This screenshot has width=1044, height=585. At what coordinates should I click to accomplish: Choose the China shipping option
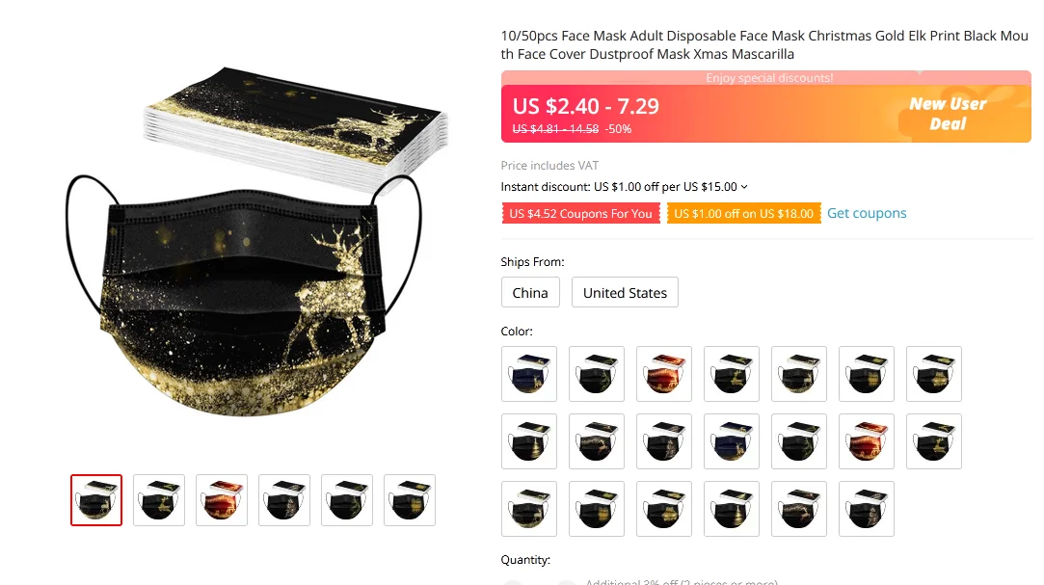coord(530,292)
